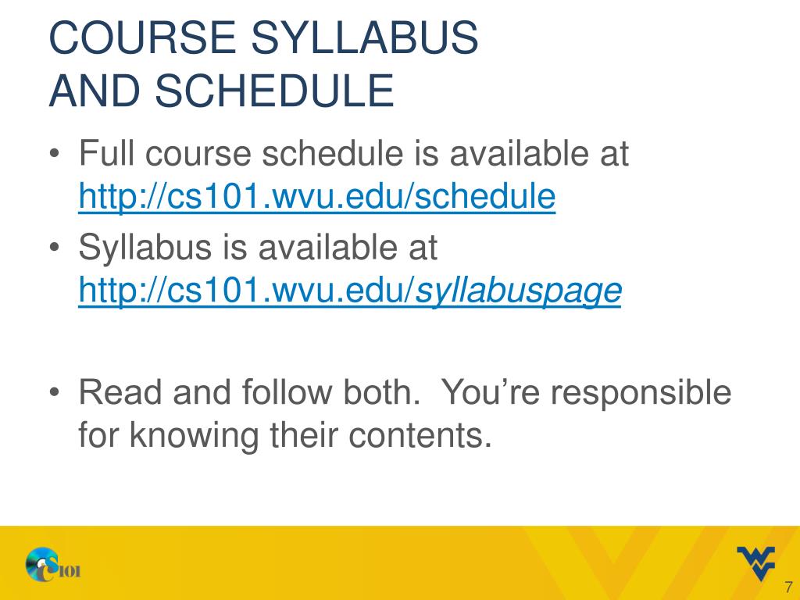Click the '101' text in footer logo
This screenshot has height=600, width=800.
point(69,571)
